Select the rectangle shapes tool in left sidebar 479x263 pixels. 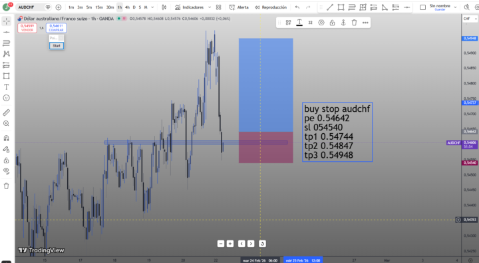(x=7, y=76)
